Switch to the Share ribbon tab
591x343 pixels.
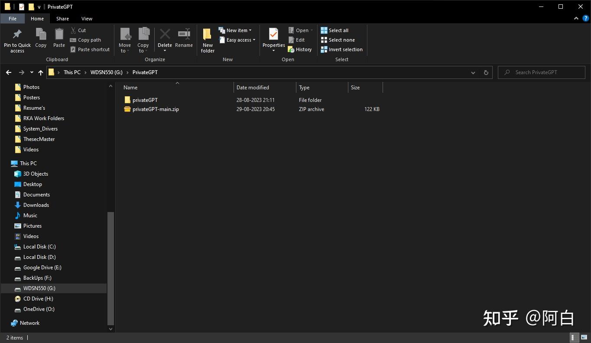pyautogui.click(x=62, y=19)
